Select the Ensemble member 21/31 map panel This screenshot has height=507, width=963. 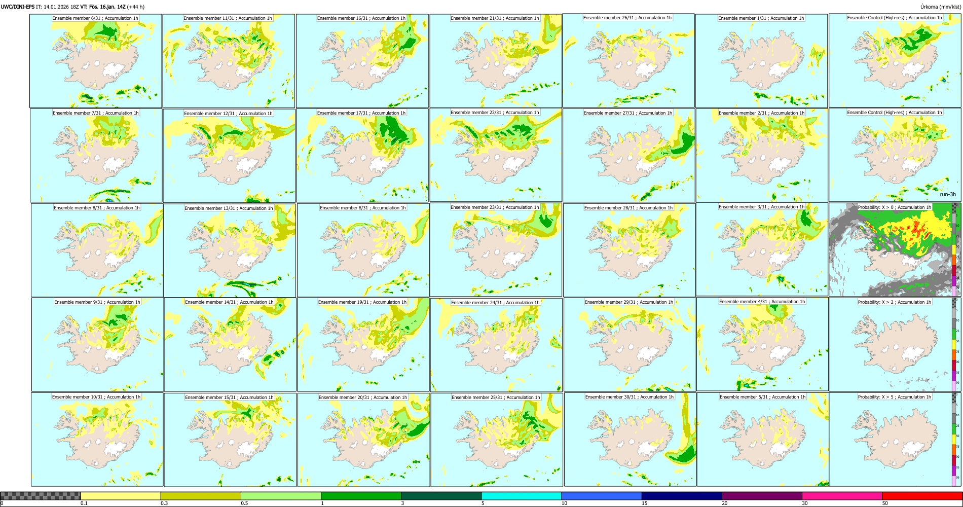496,61
